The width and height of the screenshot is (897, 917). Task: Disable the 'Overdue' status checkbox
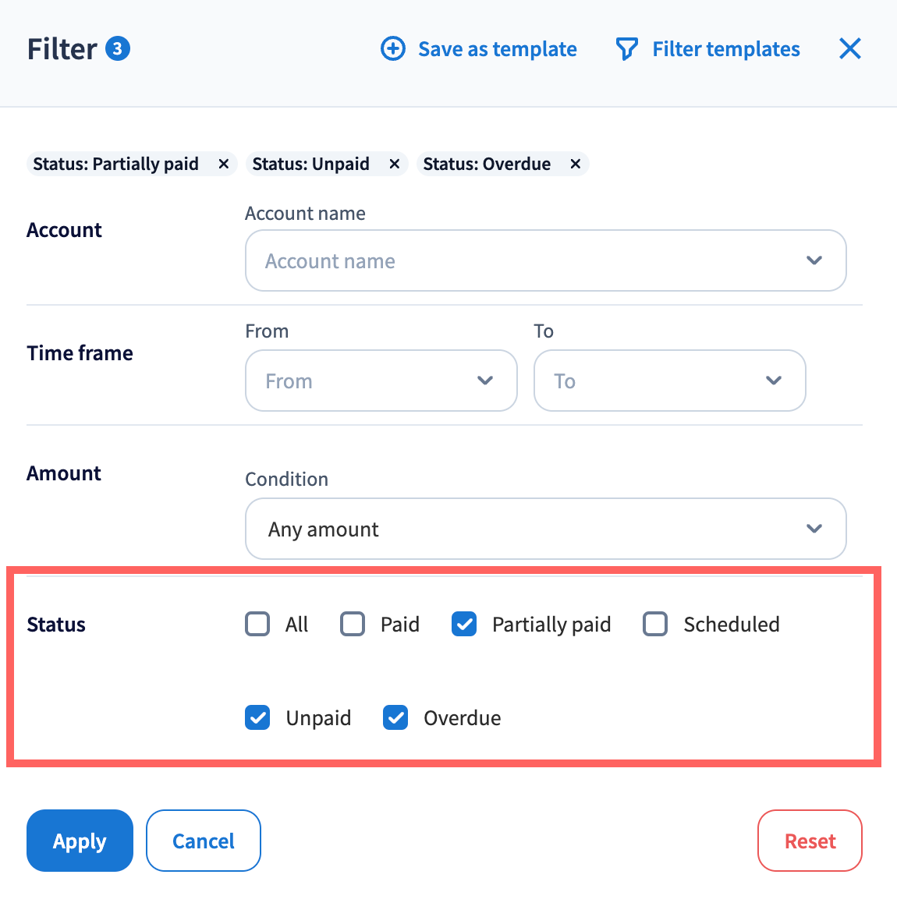(x=395, y=717)
